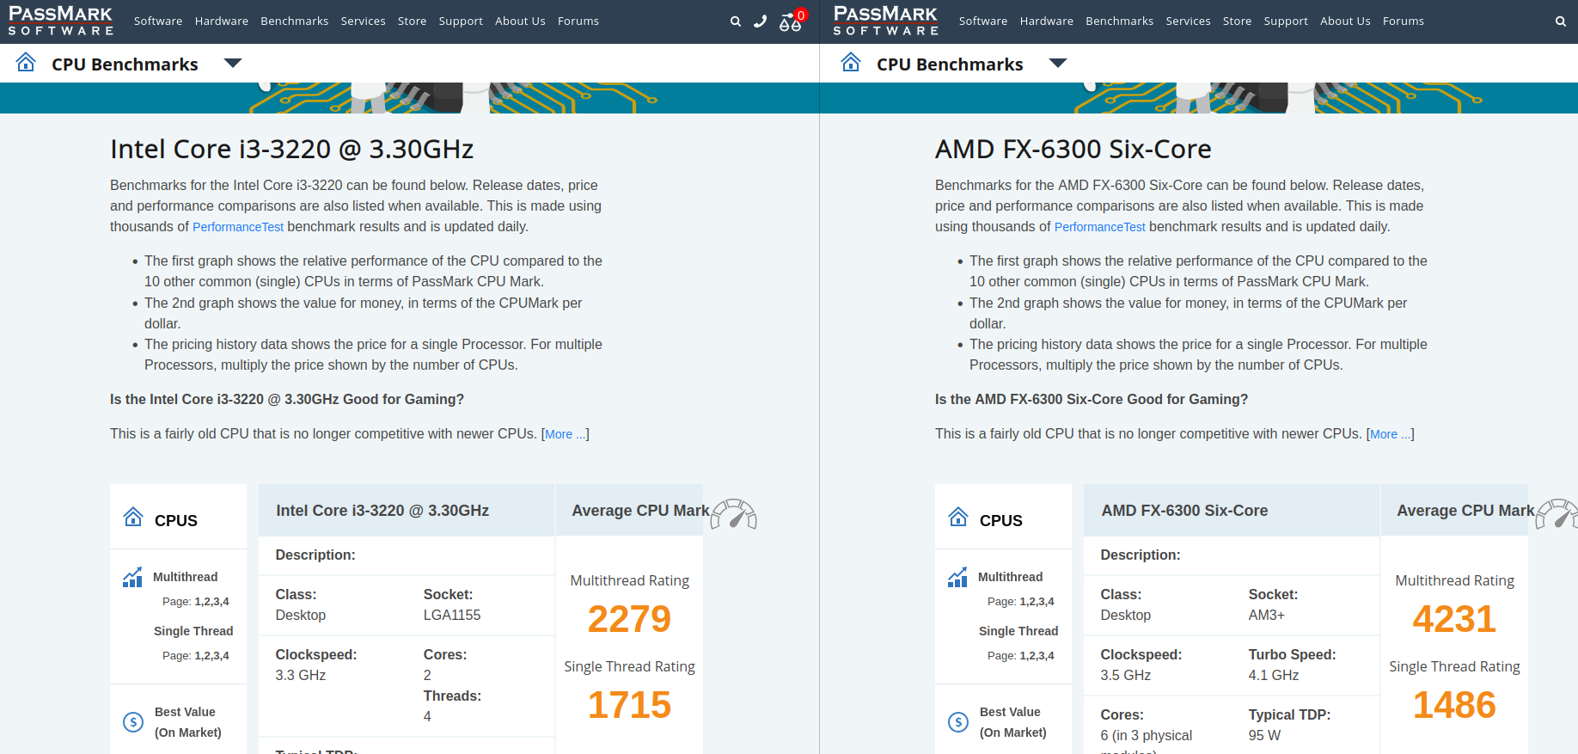Screen dimensions: 1578x754
Task: Expand the CPU Benchmarks dropdown arrow on the AMD page
Action: tap(1057, 63)
